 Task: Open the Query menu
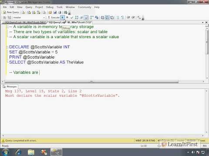tap(29, 7)
